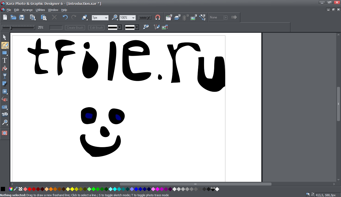Click the Edit Brush button

coord(96,27)
